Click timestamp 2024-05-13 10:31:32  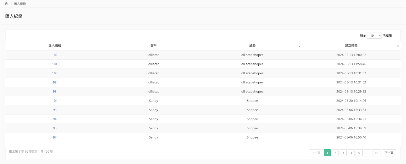coord(351,73)
